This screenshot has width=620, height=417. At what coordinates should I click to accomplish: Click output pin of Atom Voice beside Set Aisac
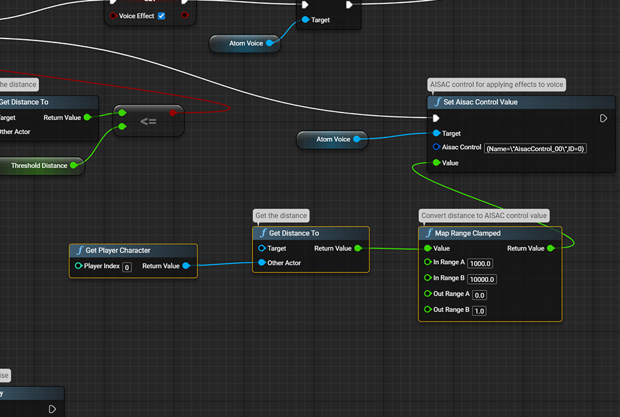357,139
